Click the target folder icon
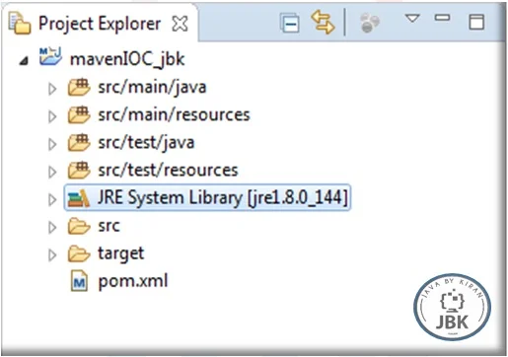The image size is (508, 357). (x=79, y=253)
